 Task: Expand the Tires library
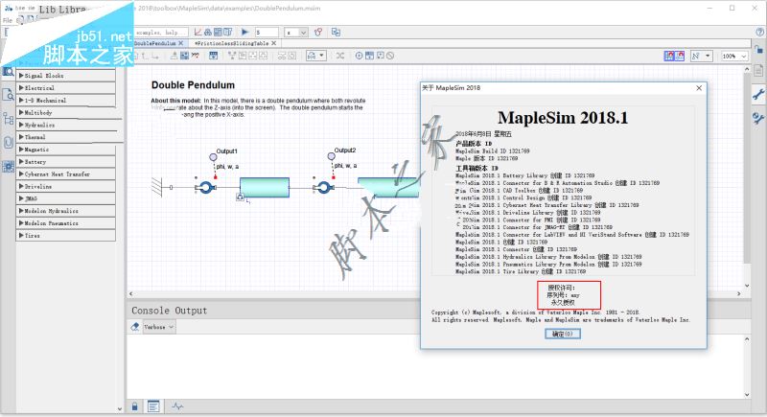pos(66,235)
